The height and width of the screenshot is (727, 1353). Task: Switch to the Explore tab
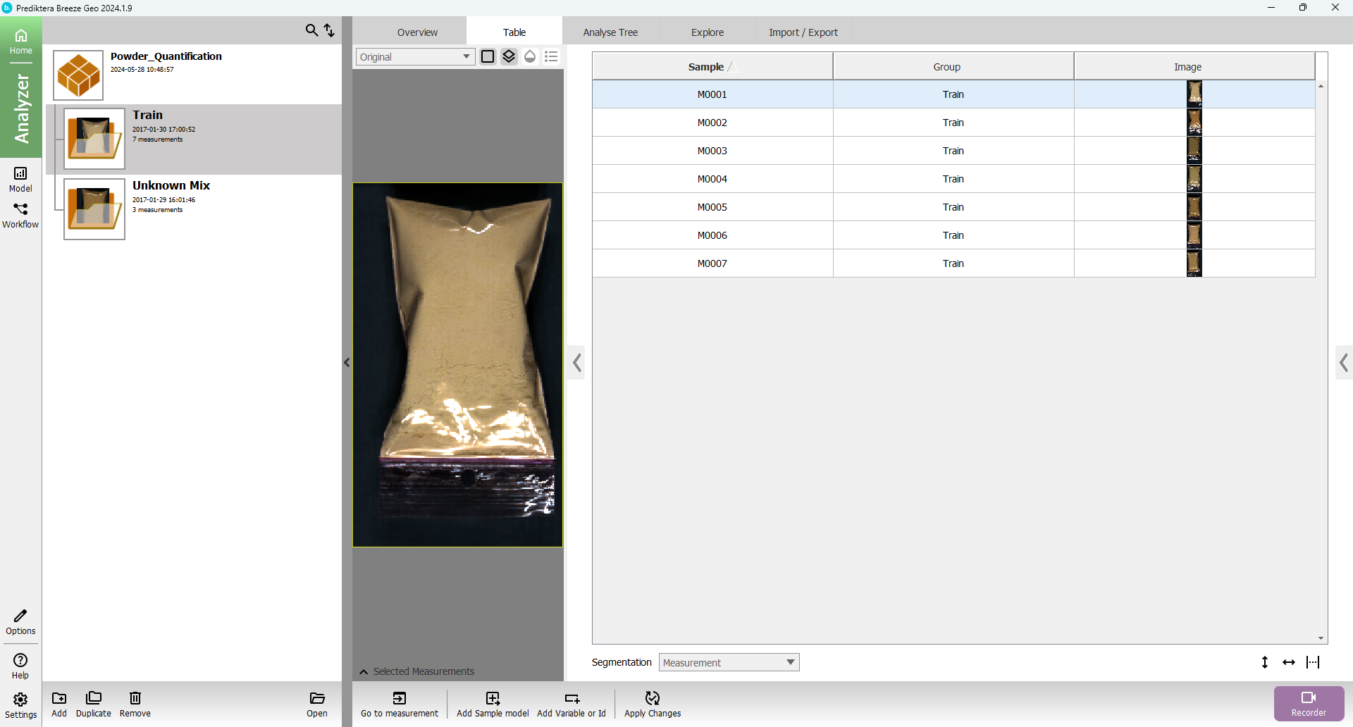click(x=707, y=32)
